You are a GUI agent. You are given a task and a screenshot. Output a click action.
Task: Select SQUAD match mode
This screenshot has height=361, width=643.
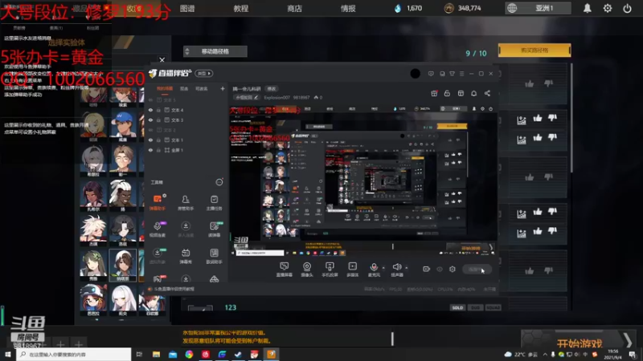coord(493,307)
